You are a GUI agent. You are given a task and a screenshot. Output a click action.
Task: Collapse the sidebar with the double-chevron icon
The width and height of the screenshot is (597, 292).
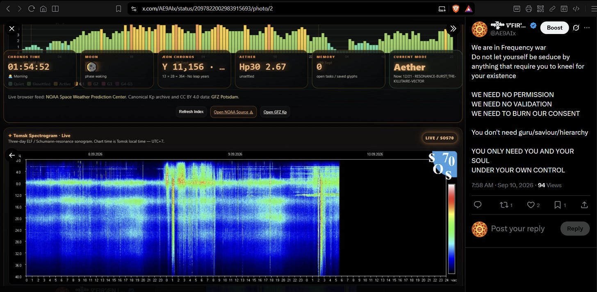453,28
